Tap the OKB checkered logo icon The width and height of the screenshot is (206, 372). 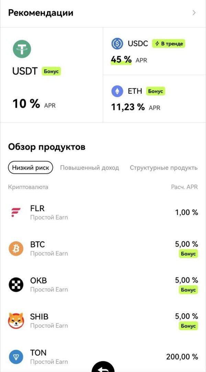click(16, 285)
